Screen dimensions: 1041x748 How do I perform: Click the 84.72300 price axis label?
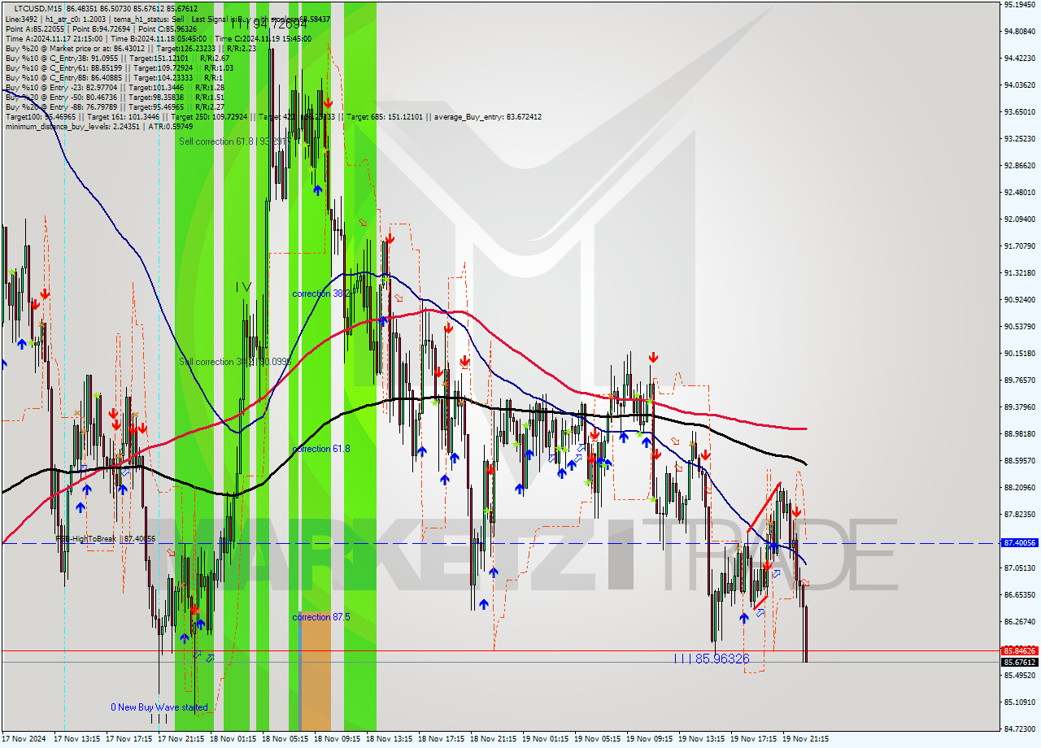1020,728
